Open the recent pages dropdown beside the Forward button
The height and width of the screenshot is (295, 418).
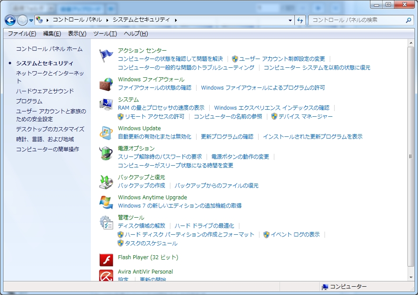pyautogui.click(x=31, y=20)
